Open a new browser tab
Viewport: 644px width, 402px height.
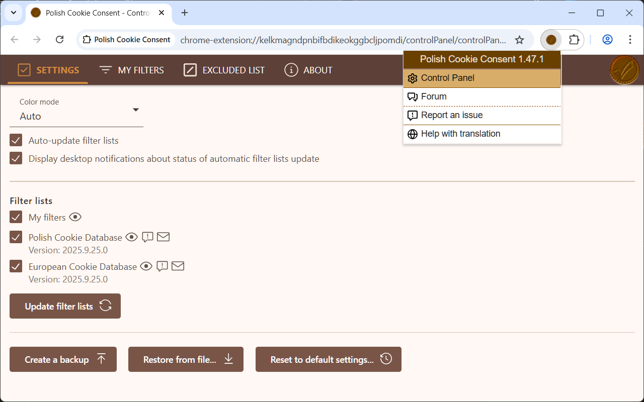185,13
